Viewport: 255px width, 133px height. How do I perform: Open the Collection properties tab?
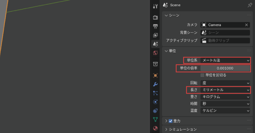[x=155, y=64]
